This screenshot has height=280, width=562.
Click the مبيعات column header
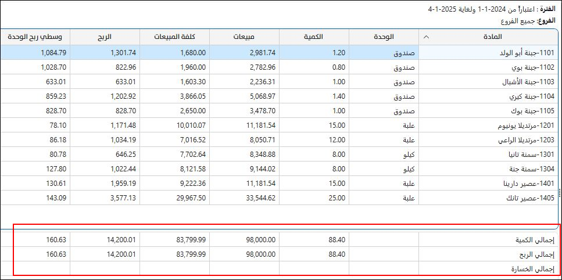(x=245, y=37)
